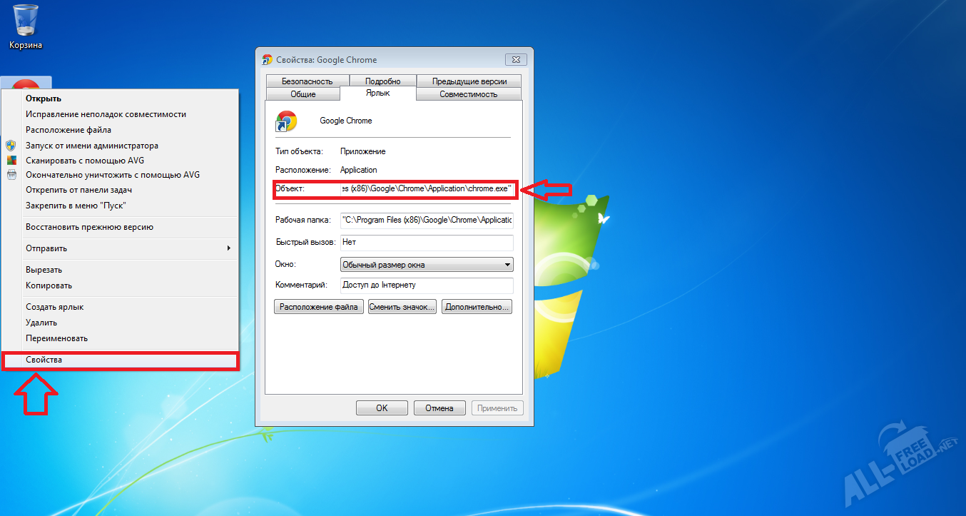Switch to the Общие tab

(303, 94)
